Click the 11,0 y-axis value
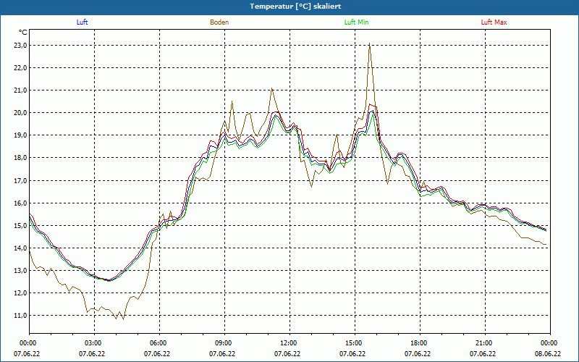Viewport: 579px width, 362px height. point(21,316)
